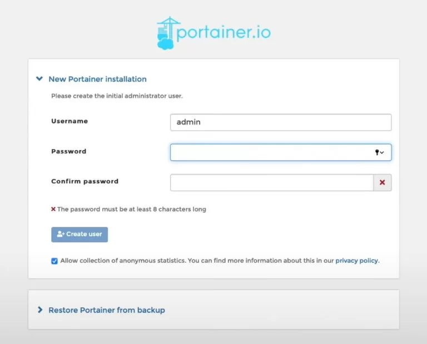This screenshot has width=427, height=344.
Task: Click 'Restore Portainer from backup' heading
Action: 107,310
